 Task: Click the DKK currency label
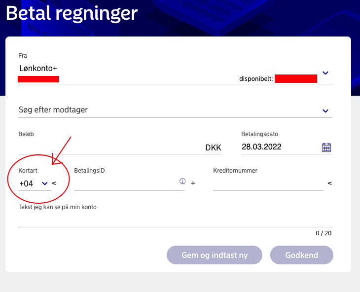pos(213,147)
